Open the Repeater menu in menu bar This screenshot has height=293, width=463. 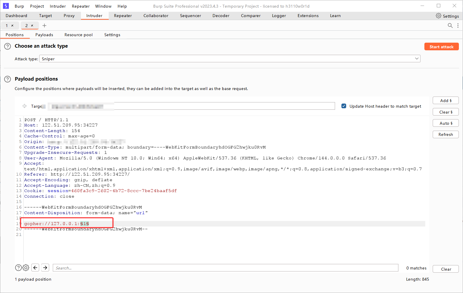pyautogui.click(x=81, y=6)
